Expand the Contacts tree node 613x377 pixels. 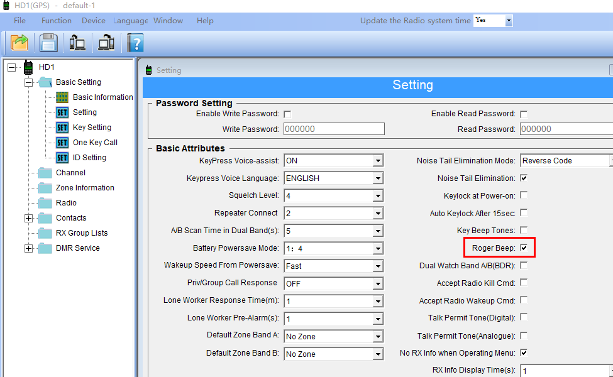(28, 218)
